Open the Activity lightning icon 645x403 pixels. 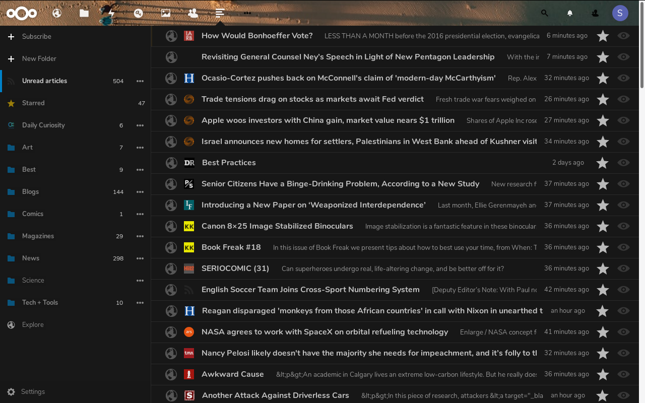111,13
